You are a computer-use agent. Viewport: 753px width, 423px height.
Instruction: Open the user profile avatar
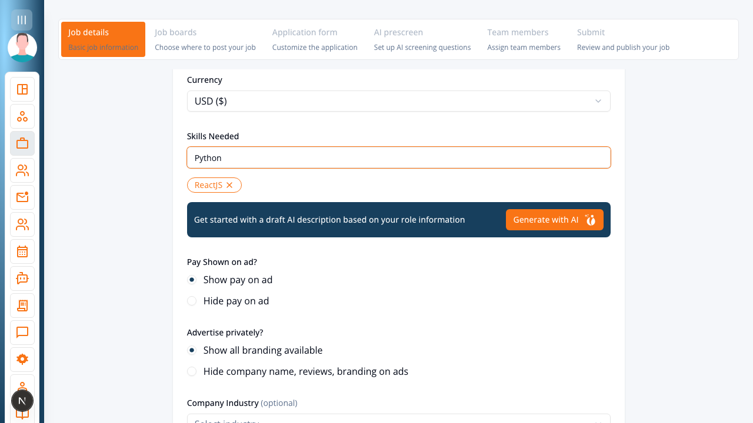click(x=22, y=48)
